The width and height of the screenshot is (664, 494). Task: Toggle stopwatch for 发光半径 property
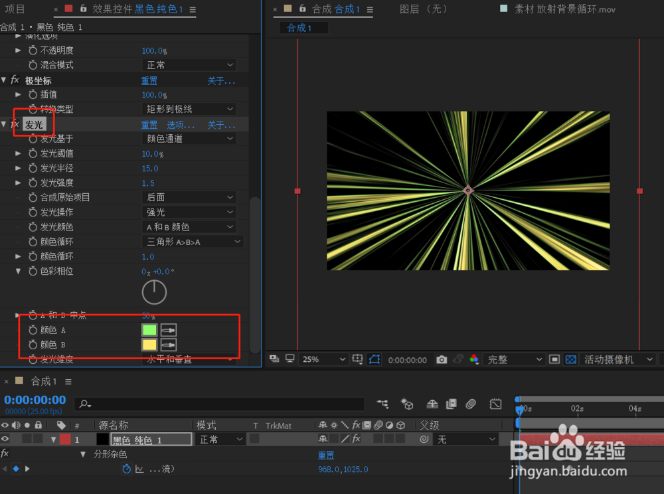click(x=33, y=168)
